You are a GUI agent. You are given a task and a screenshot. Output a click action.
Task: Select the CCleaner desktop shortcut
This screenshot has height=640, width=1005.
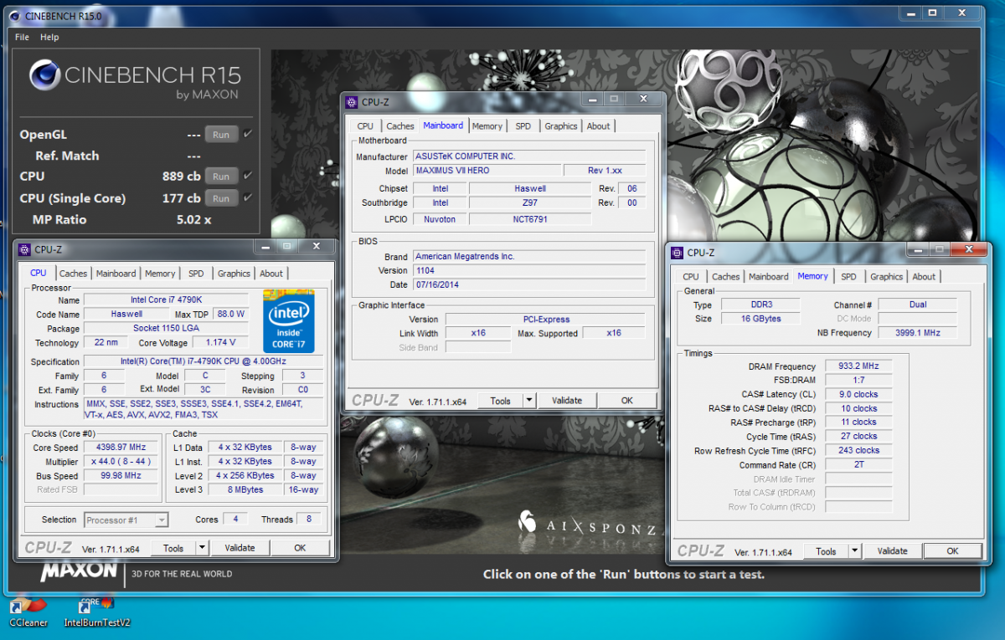click(x=28, y=612)
